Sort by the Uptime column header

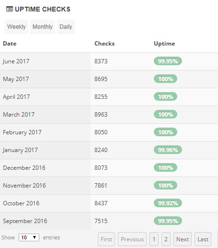point(164,44)
